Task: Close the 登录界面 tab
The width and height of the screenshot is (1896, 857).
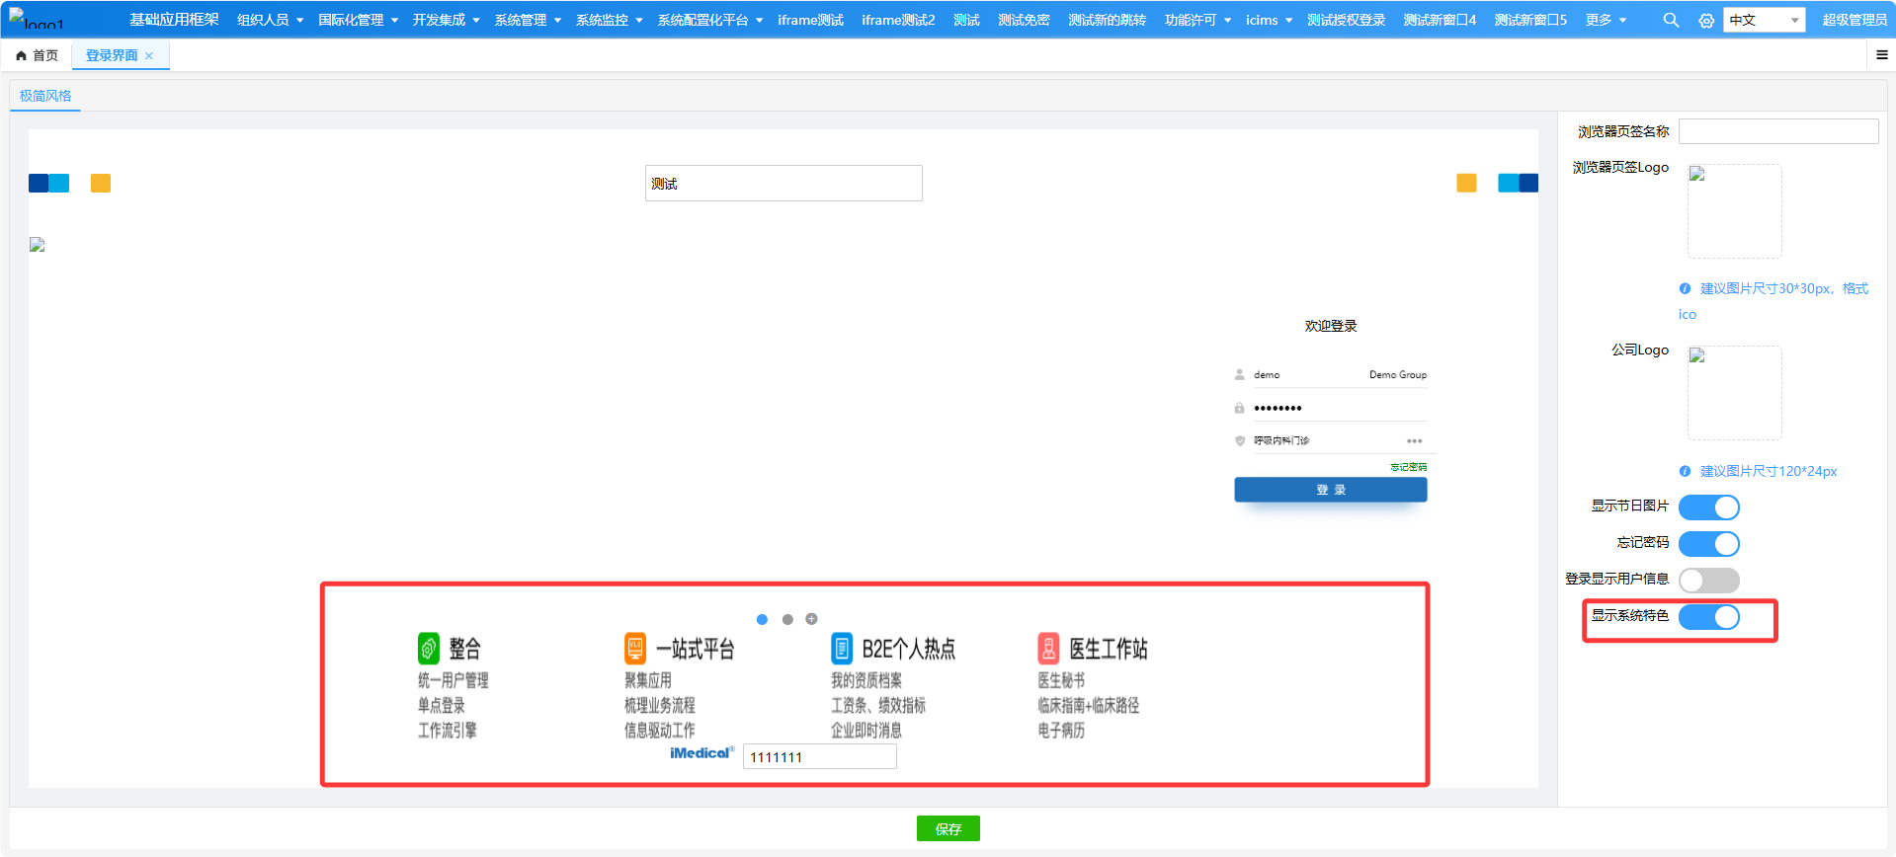Action: 149,56
